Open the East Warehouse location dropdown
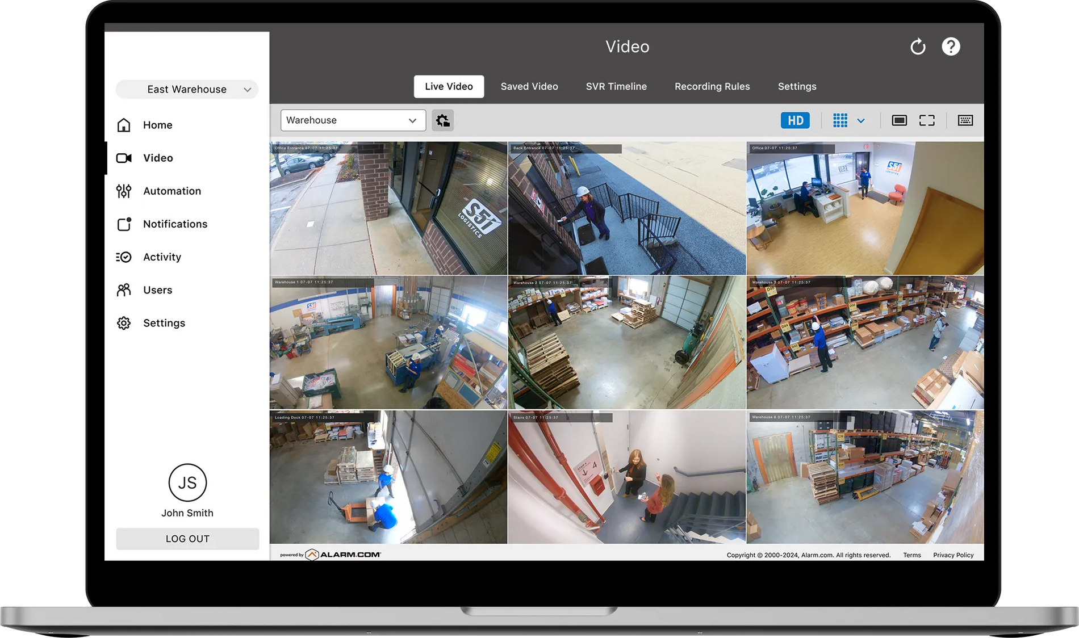This screenshot has width=1079, height=638. pos(187,89)
